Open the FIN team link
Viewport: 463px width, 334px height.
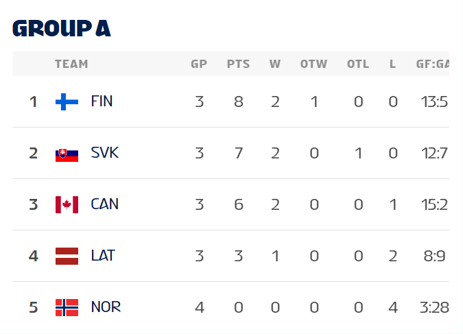(x=102, y=102)
